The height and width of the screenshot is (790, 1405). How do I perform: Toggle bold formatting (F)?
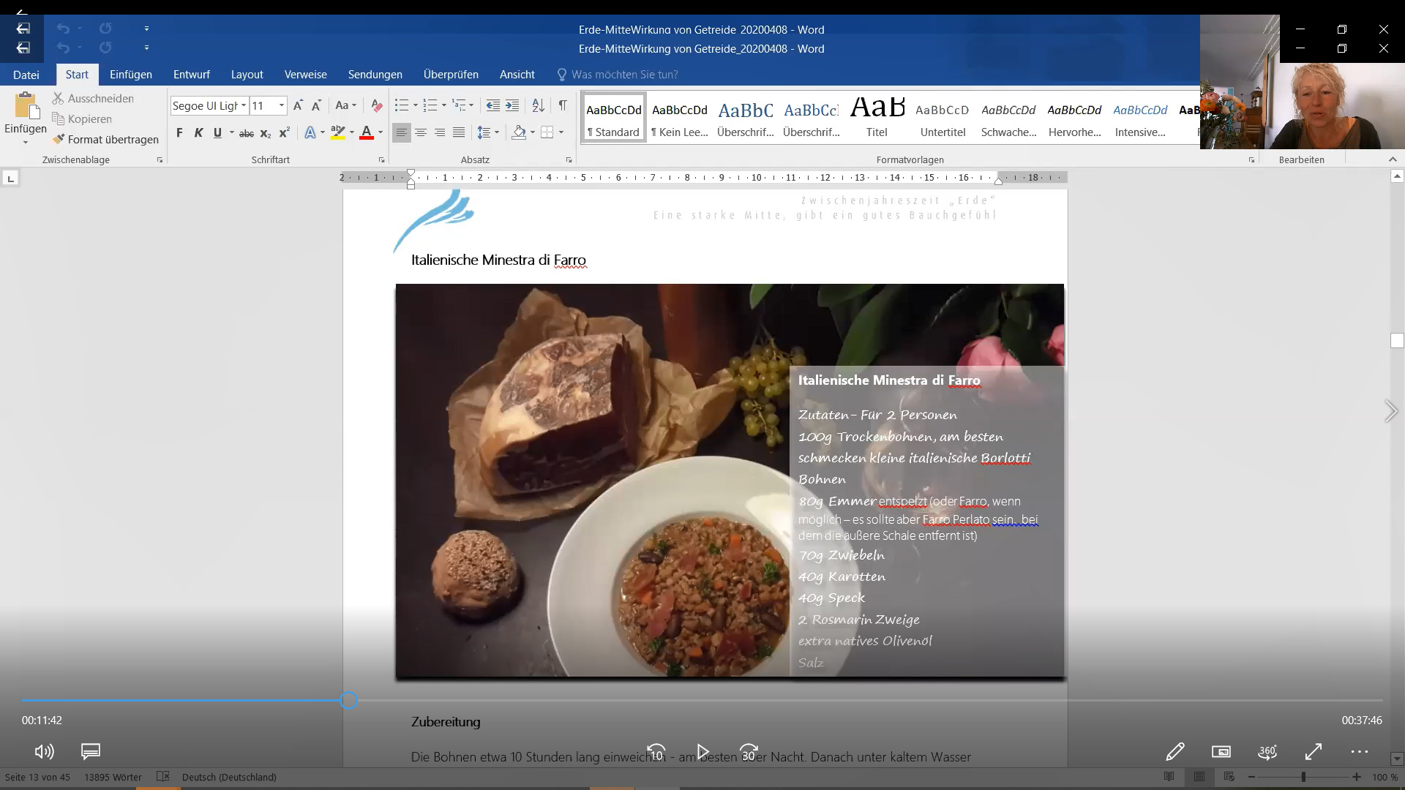point(179,132)
